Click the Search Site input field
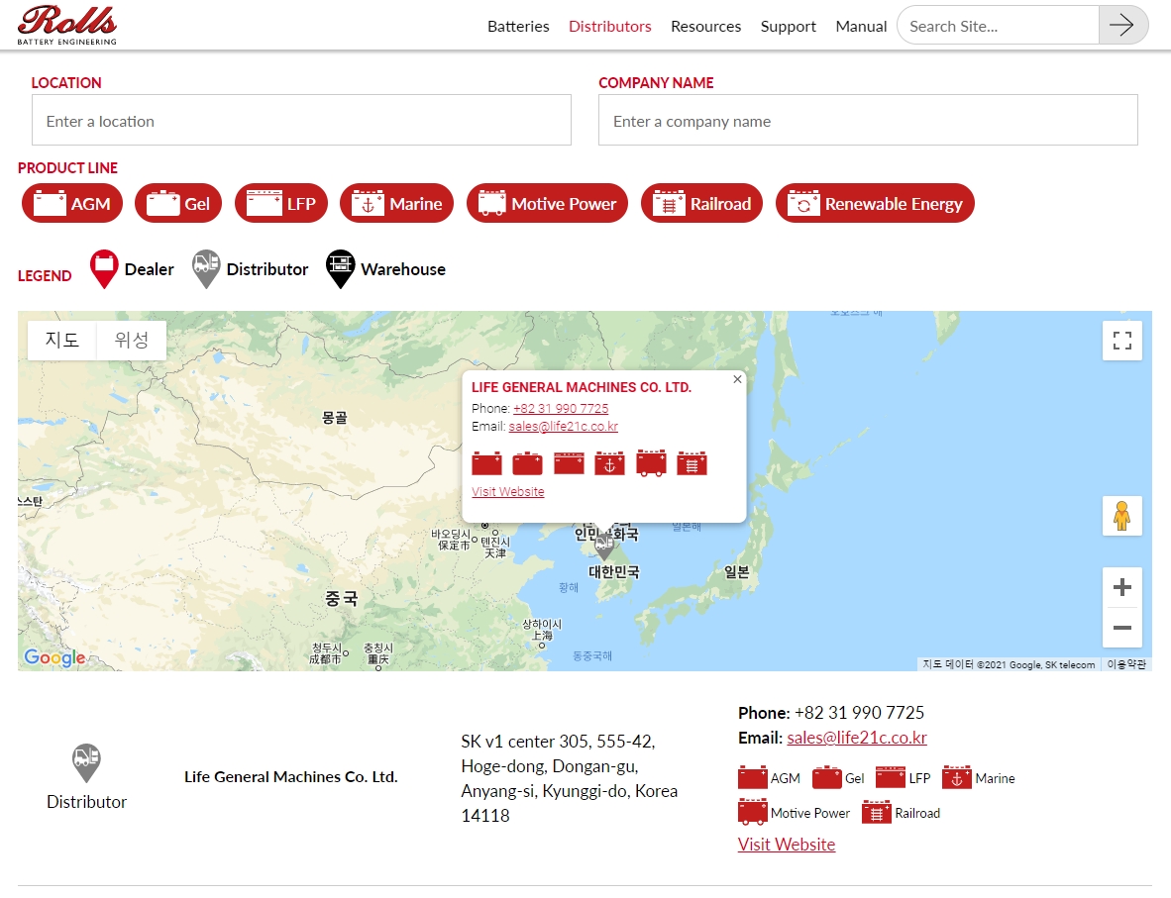This screenshot has height=898, width=1171. [x=999, y=26]
